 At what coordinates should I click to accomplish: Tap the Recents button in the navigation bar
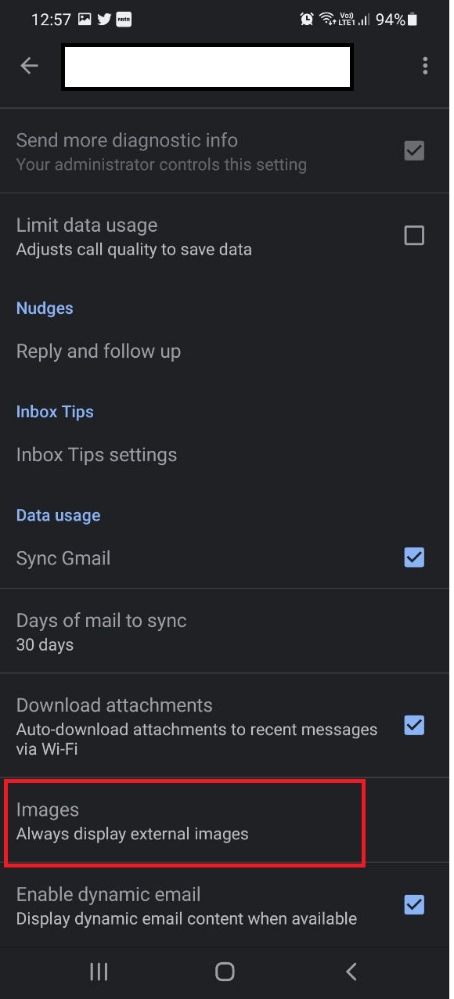[x=99, y=972]
